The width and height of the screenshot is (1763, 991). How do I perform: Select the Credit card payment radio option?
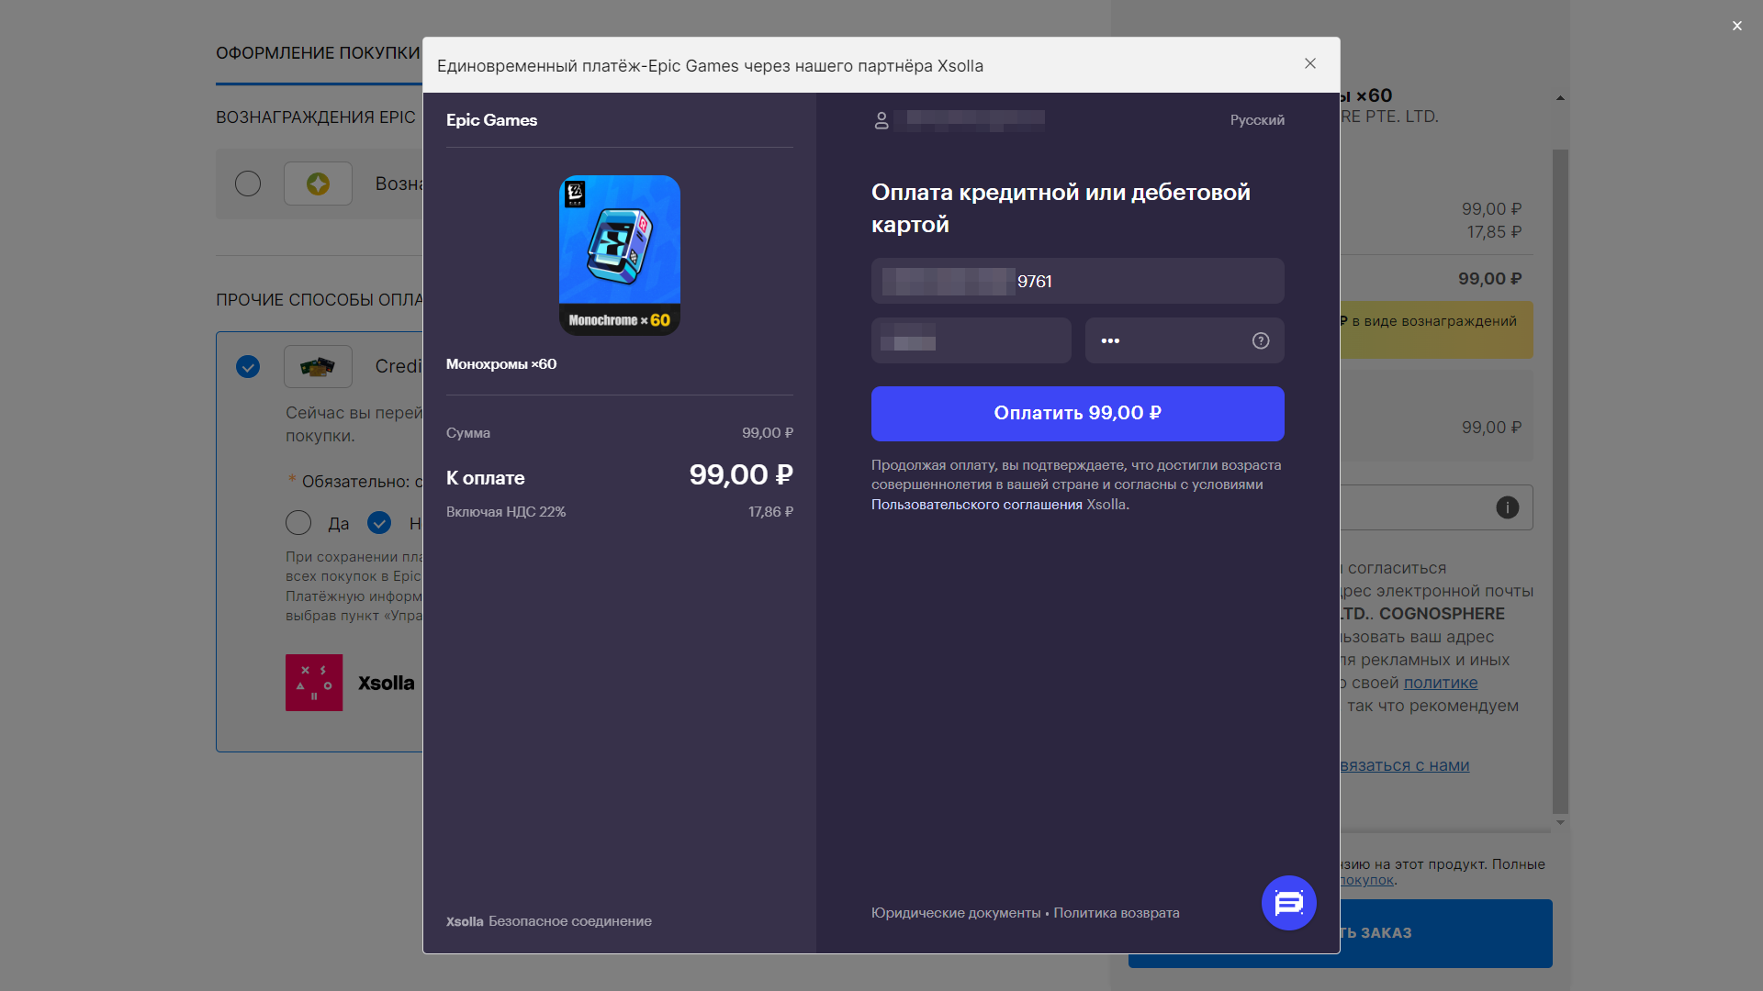pyautogui.click(x=248, y=367)
